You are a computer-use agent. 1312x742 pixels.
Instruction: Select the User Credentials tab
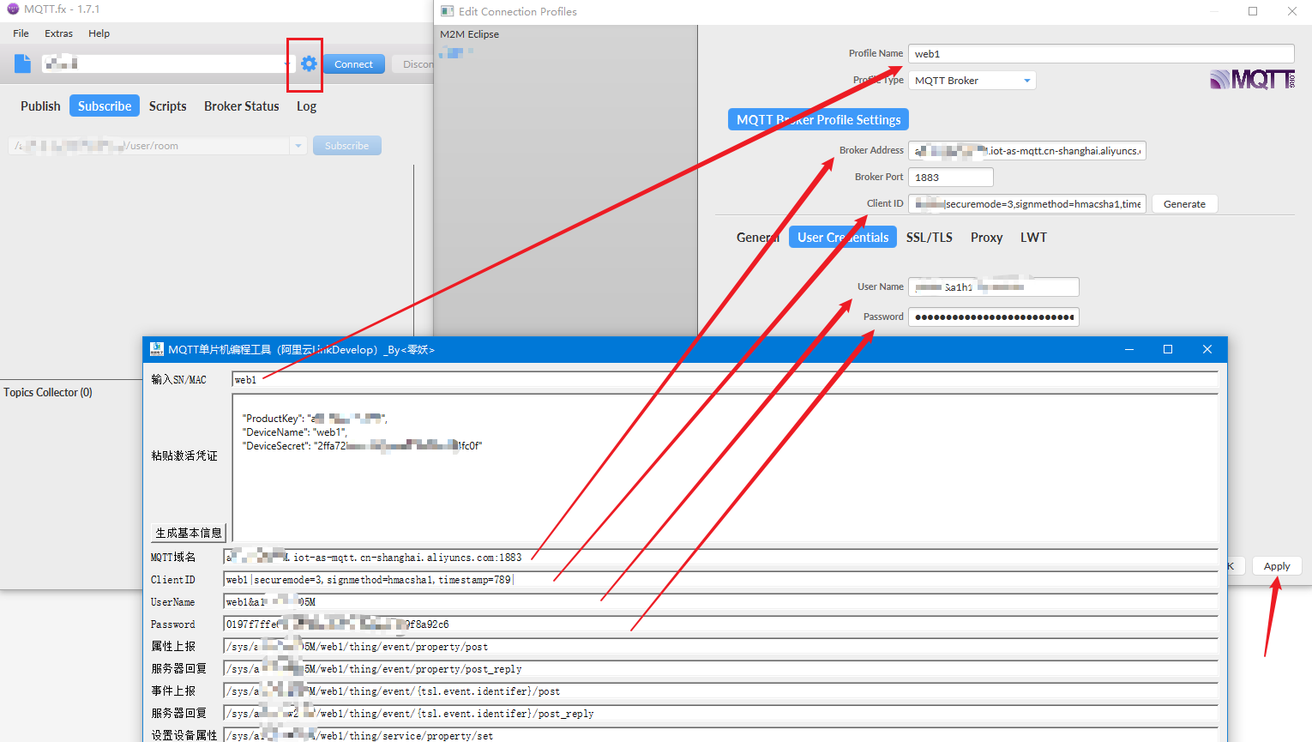point(843,238)
